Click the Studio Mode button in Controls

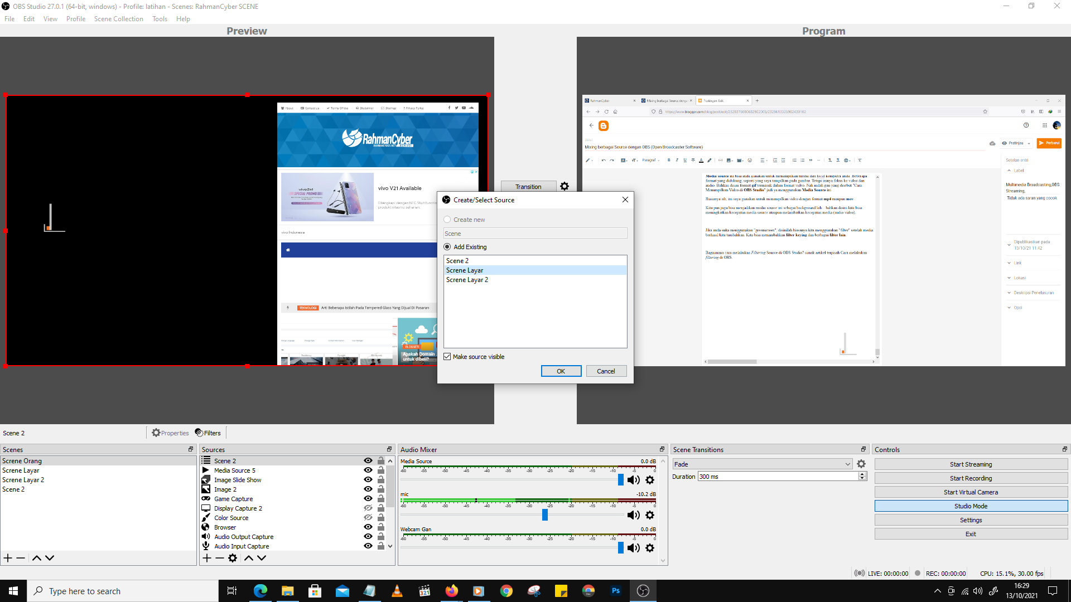tap(970, 506)
